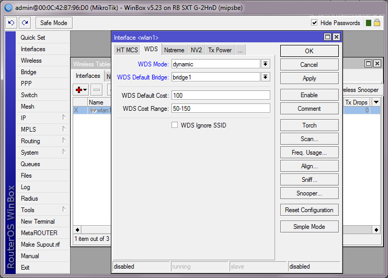The image size is (388, 278).
Task: Maximize the Interface wlan1 dialog
Action: [x=327, y=37]
